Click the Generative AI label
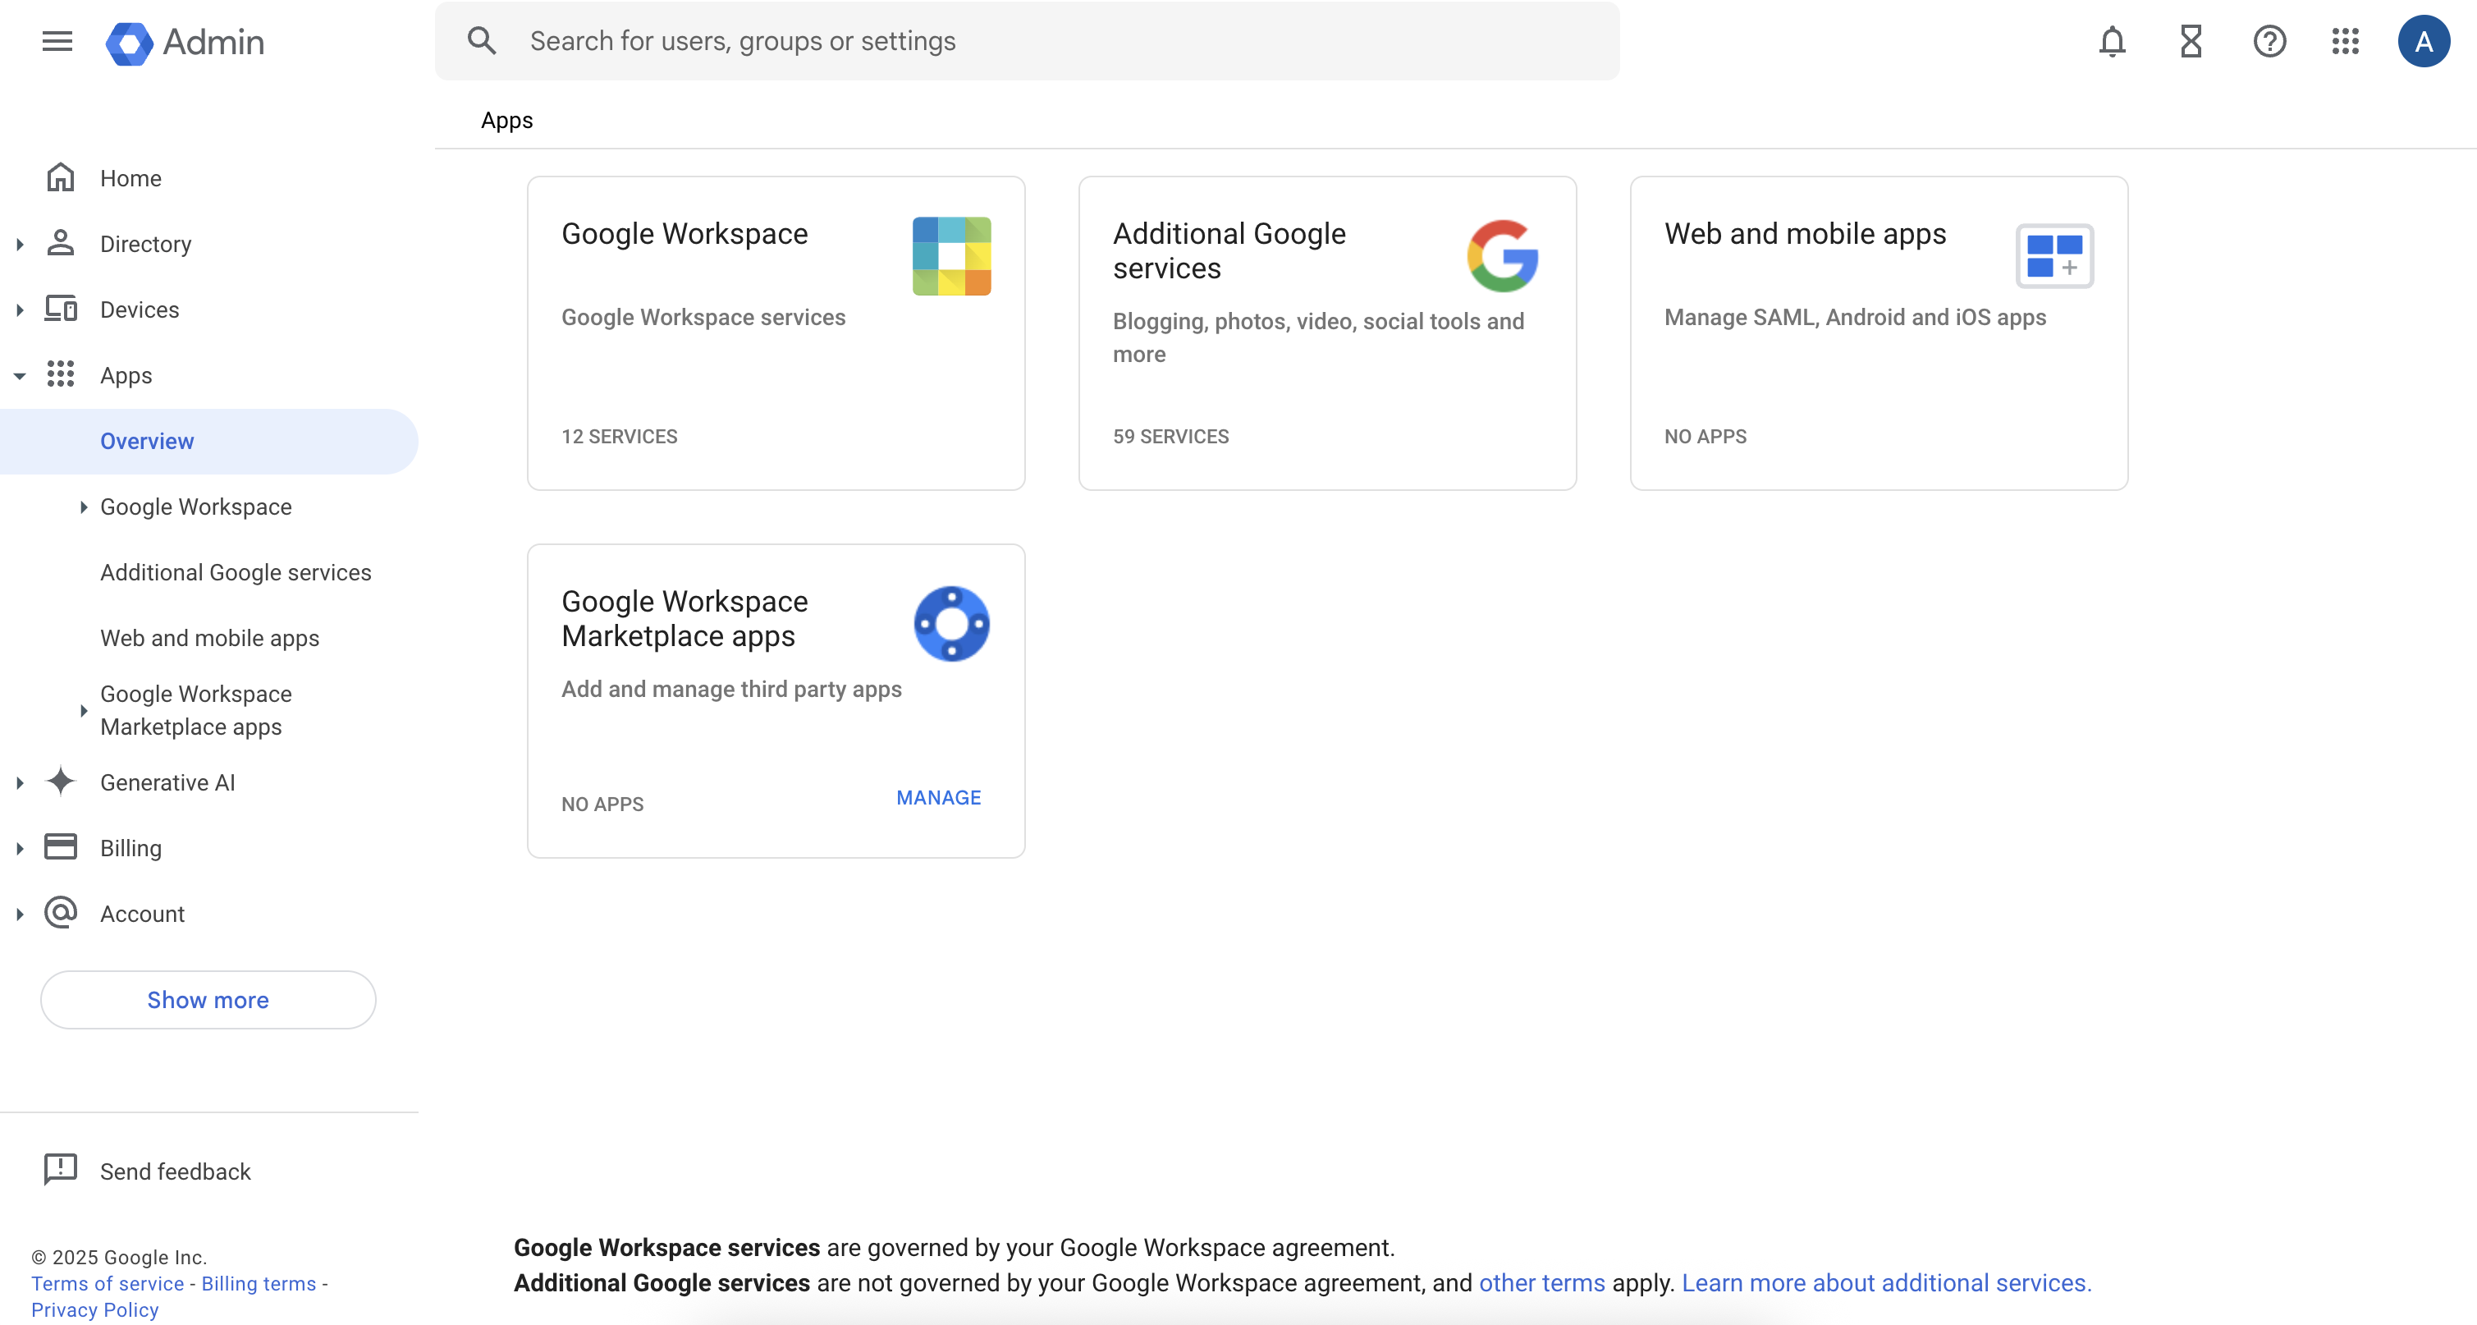The height and width of the screenshot is (1325, 2477). click(x=167, y=782)
